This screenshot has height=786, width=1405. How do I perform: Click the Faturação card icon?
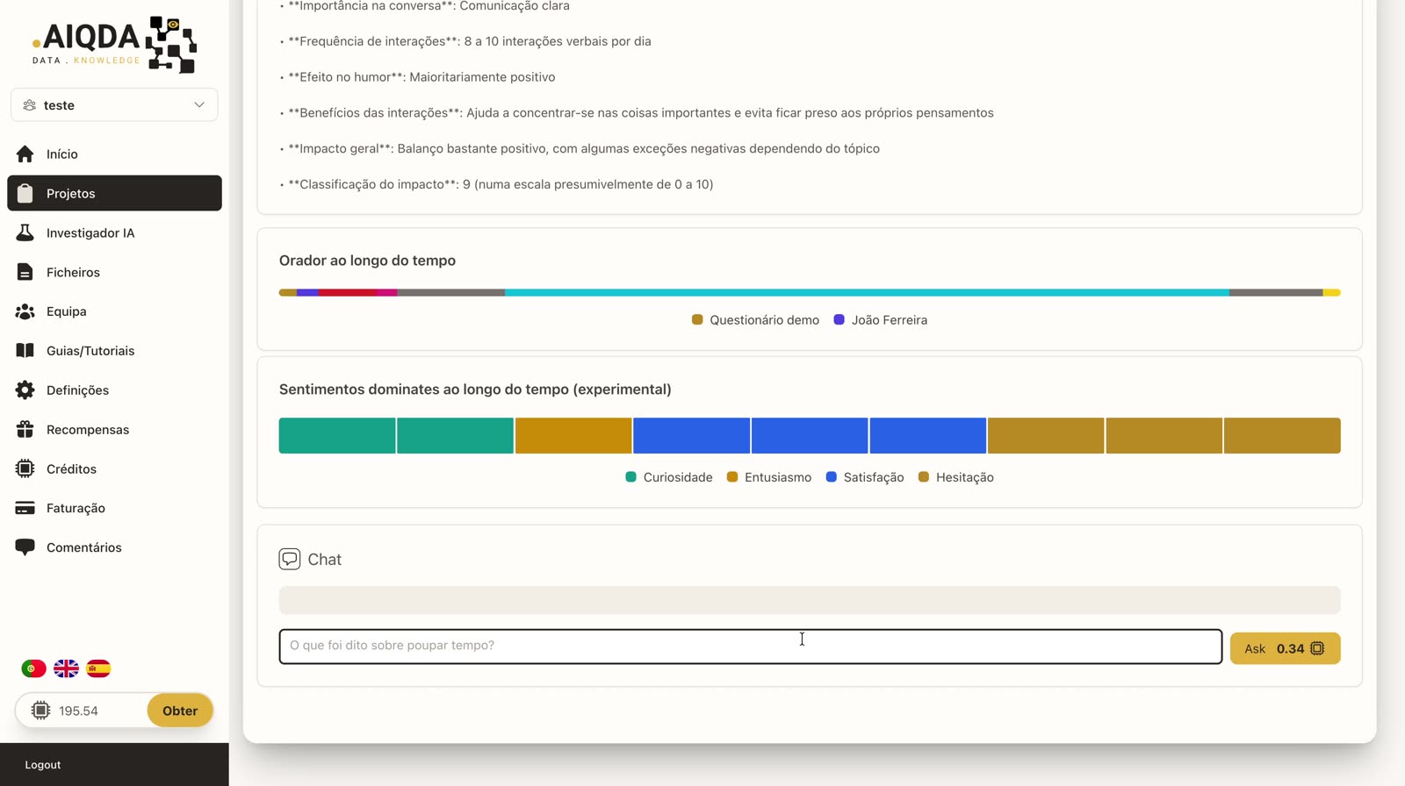tap(25, 508)
